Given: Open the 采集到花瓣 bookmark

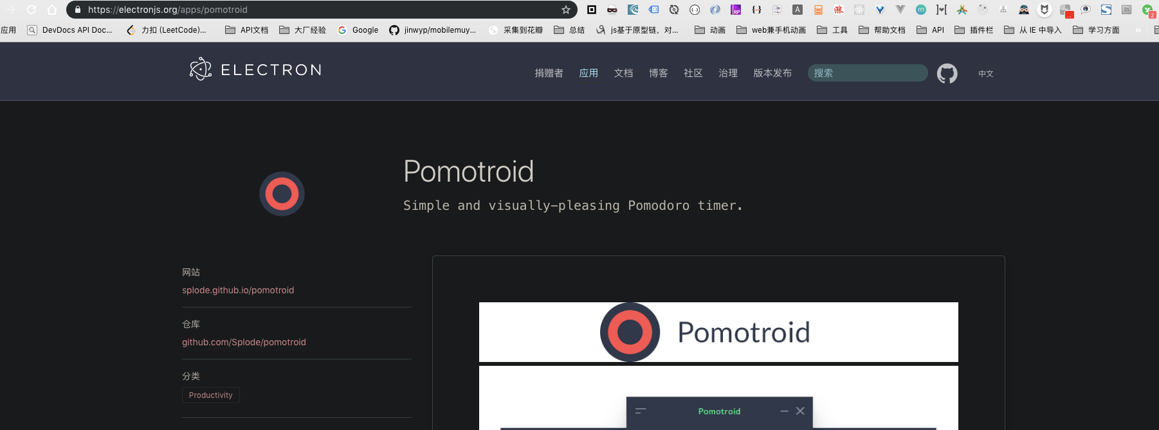Looking at the screenshot, I should click(516, 30).
